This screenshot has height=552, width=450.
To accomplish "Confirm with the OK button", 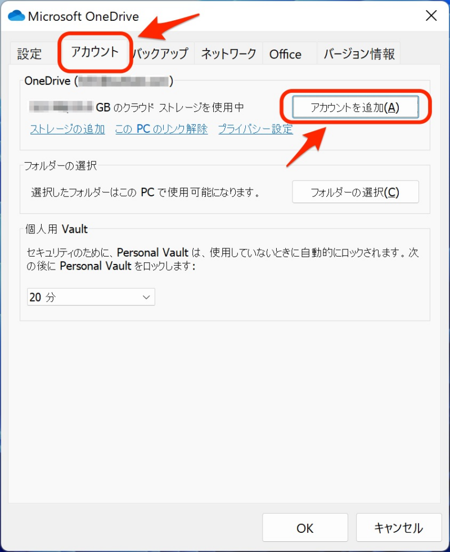I will coord(305,527).
